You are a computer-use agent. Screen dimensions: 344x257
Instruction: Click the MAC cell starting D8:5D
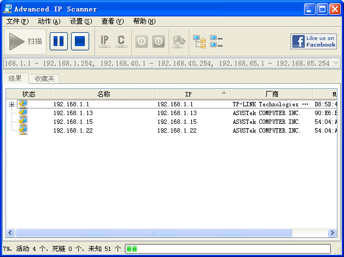(325, 104)
